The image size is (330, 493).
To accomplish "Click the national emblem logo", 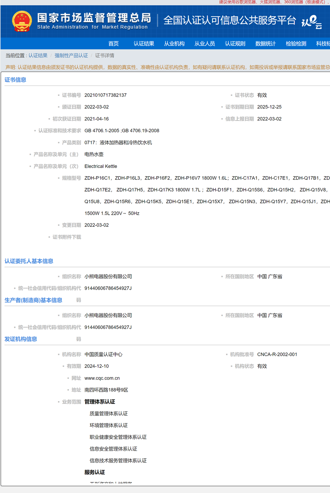I will pyautogui.click(x=22, y=21).
